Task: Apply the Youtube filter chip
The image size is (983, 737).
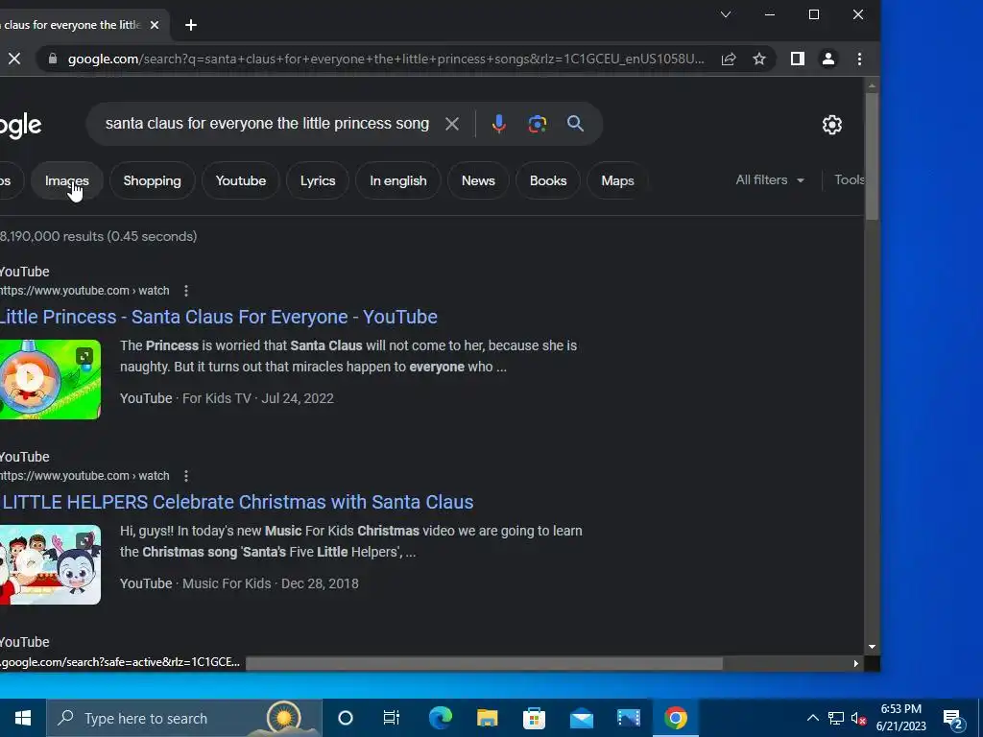Action: [241, 180]
